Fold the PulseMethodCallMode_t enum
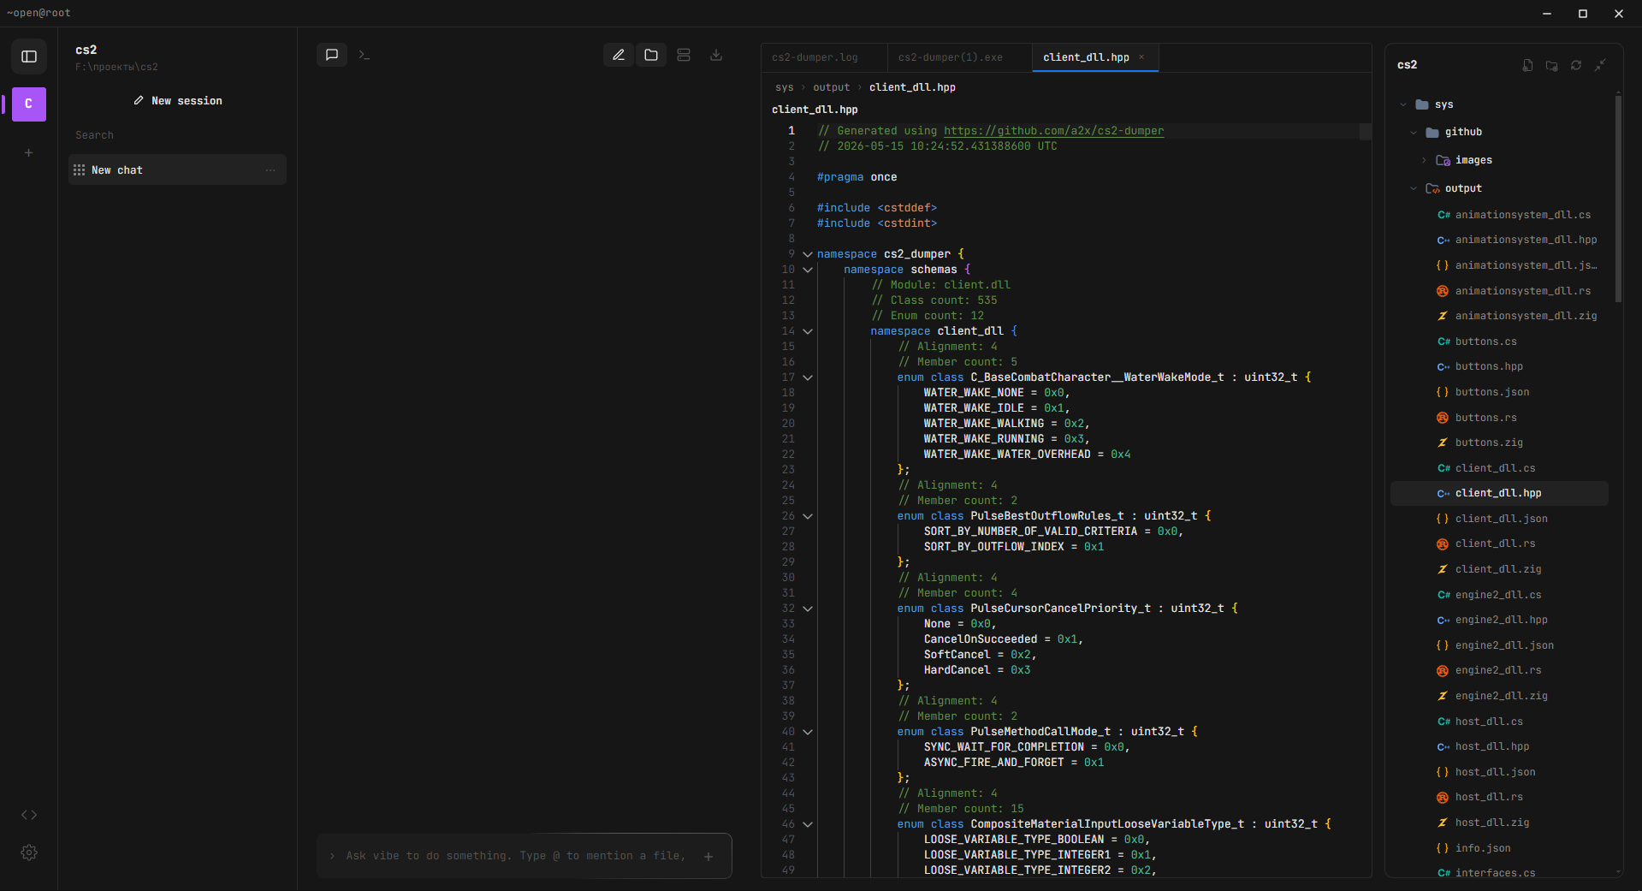This screenshot has width=1642, height=891. click(x=808, y=732)
